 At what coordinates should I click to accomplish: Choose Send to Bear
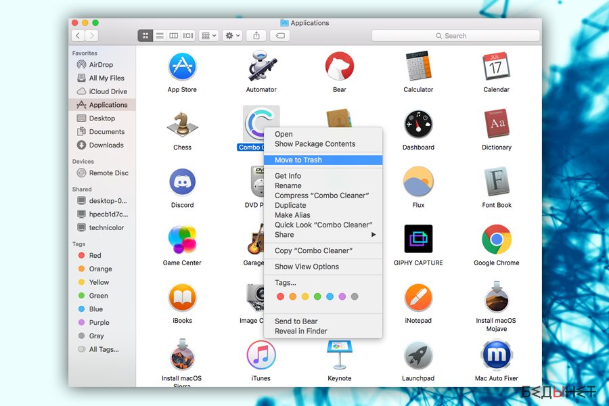point(323,321)
